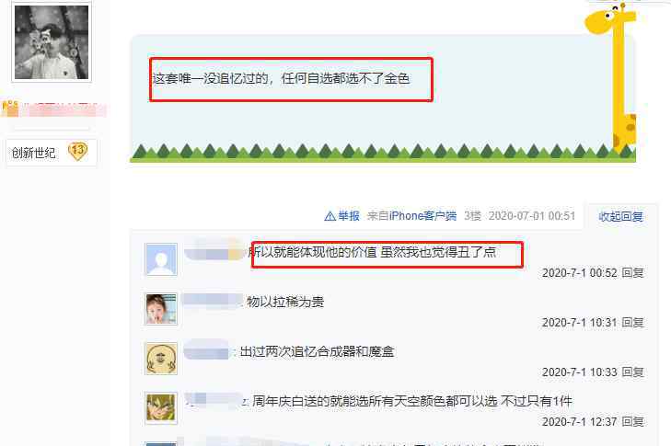Open the 来自iPhone客户端 link
Image resolution: width=671 pixels, height=446 pixels.
click(411, 216)
